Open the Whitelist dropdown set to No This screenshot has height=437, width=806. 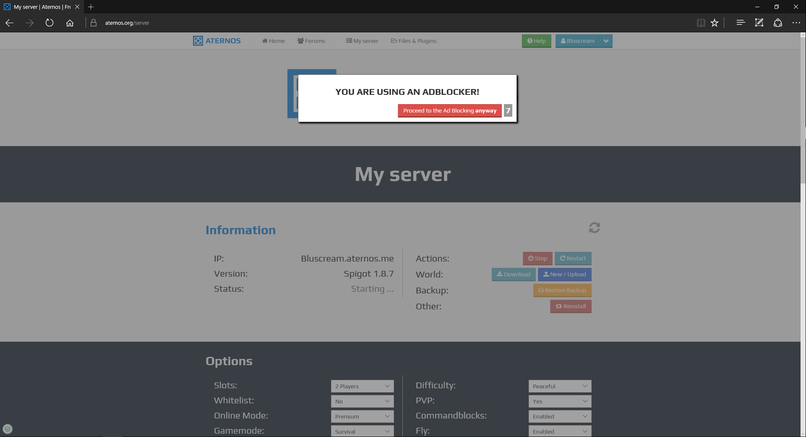pos(363,401)
